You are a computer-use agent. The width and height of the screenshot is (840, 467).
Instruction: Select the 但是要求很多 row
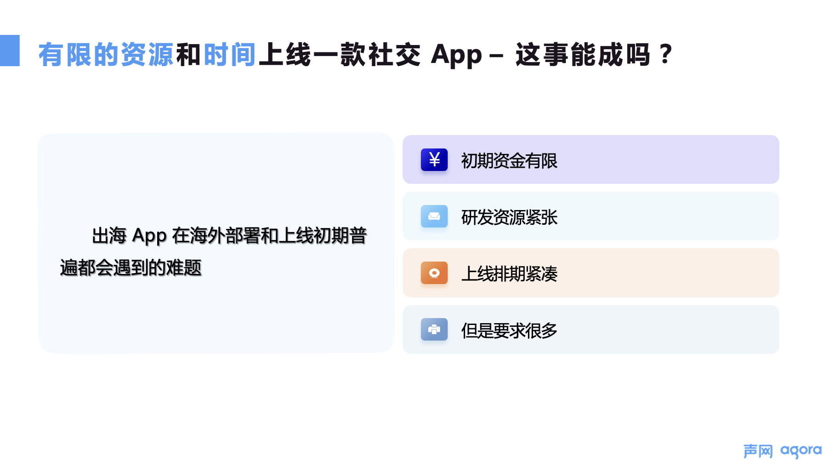(590, 330)
